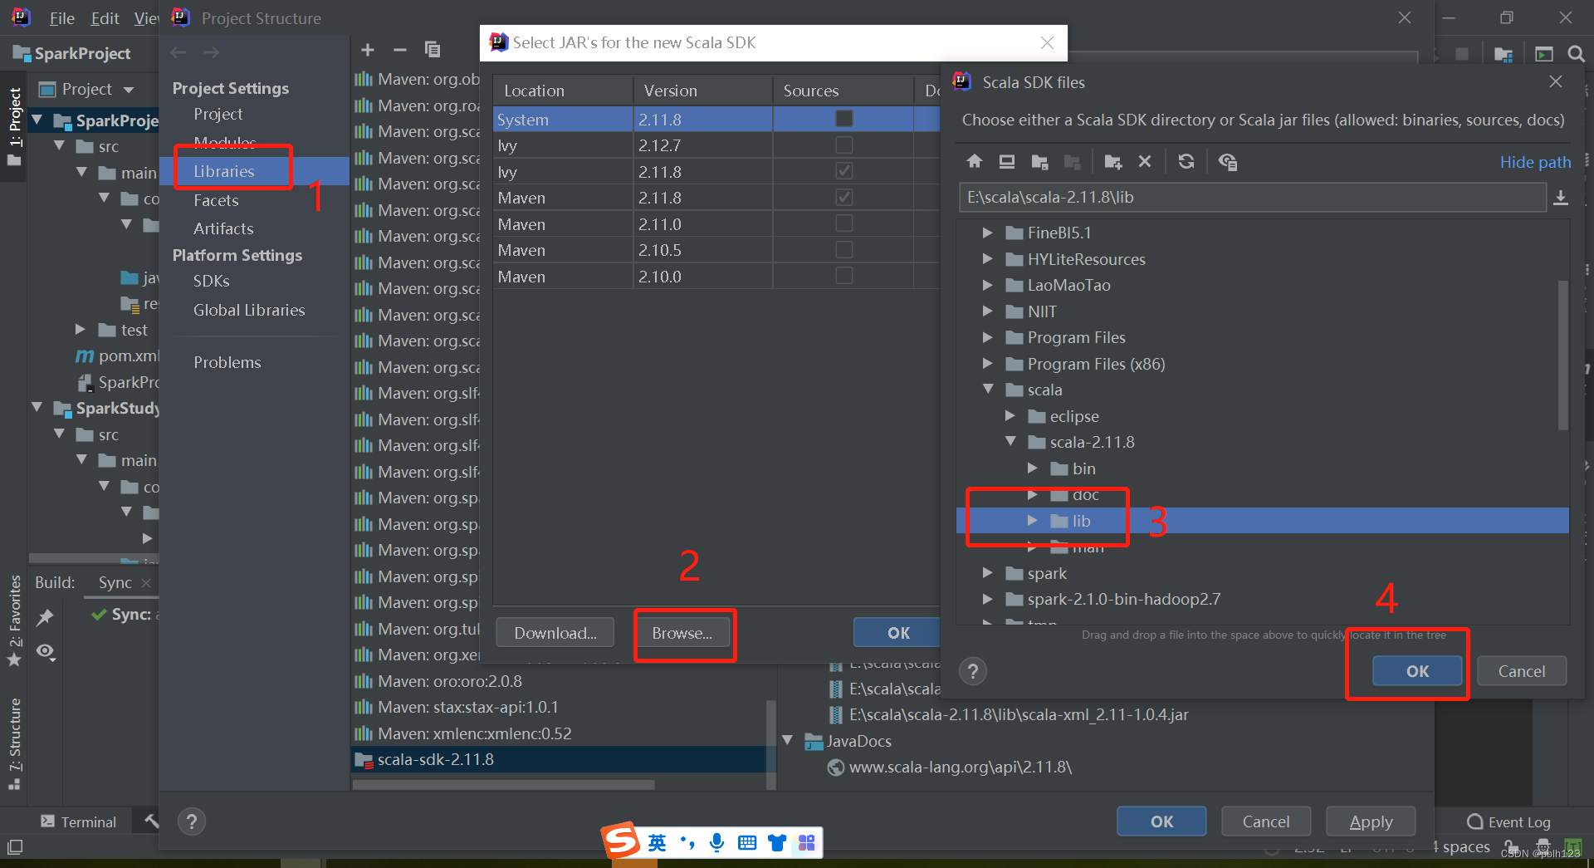This screenshot has height=868, width=1594.
Task: Refresh the file tree in Scala SDK files
Action: 1186,161
